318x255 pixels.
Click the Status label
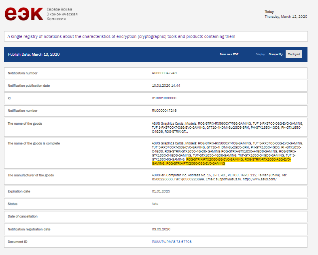tap(13, 204)
